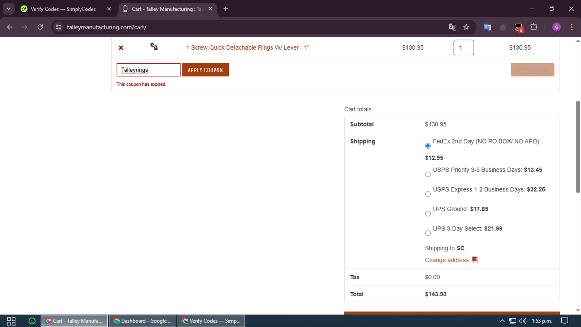This screenshot has width=581, height=327.
Task: Choose USPS Priority 3-5 Business Days shipping
Action: pos(428,175)
